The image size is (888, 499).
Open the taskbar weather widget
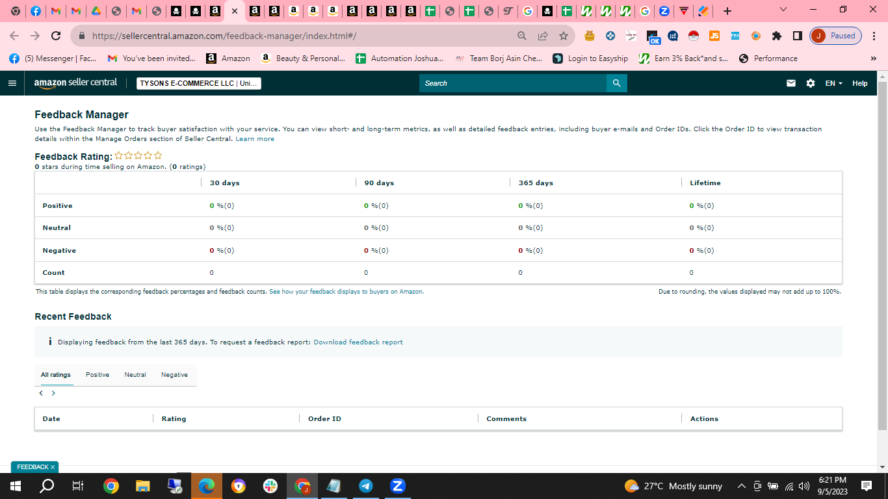673,486
